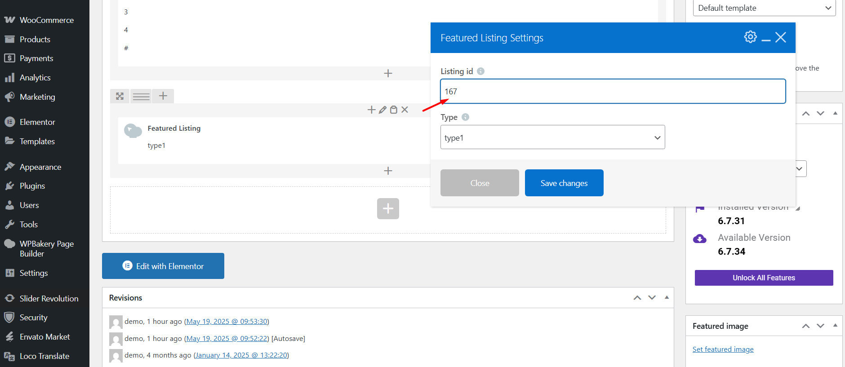Minimize the Featured Listing Settings panel
The width and height of the screenshot is (845, 367).
766,38
